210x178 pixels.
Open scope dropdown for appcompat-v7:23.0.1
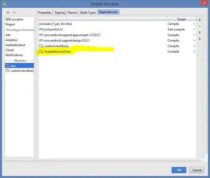pos(194,35)
